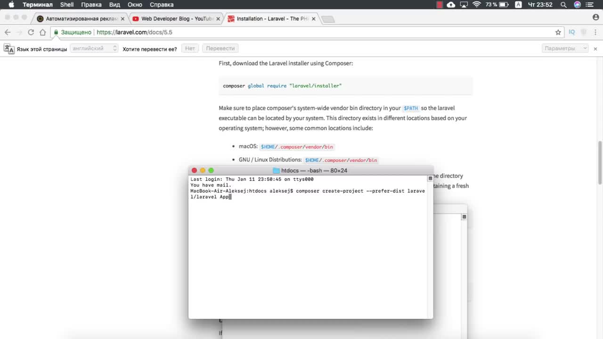This screenshot has height=339, width=603.
Task: Open the Chrome three-dot menu
Action: pyautogui.click(x=595, y=32)
